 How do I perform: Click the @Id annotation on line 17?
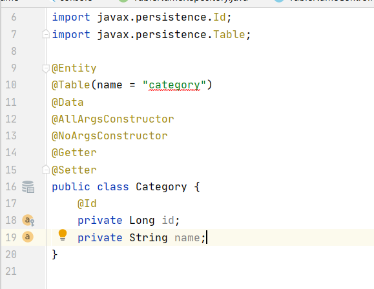(x=87, y=204)
